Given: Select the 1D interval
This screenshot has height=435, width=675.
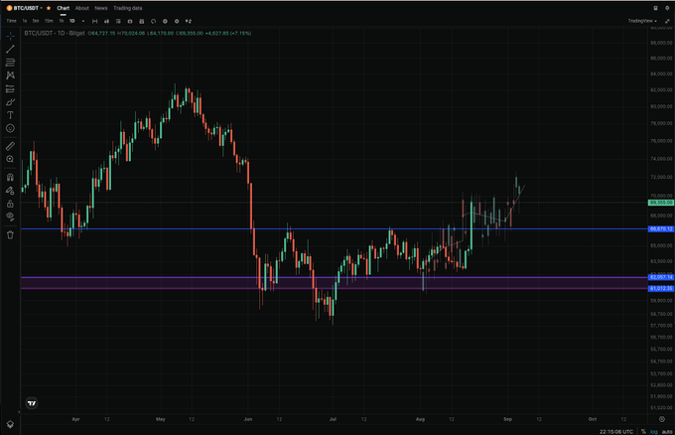Looking at the screenshot, I should point(71,21).
